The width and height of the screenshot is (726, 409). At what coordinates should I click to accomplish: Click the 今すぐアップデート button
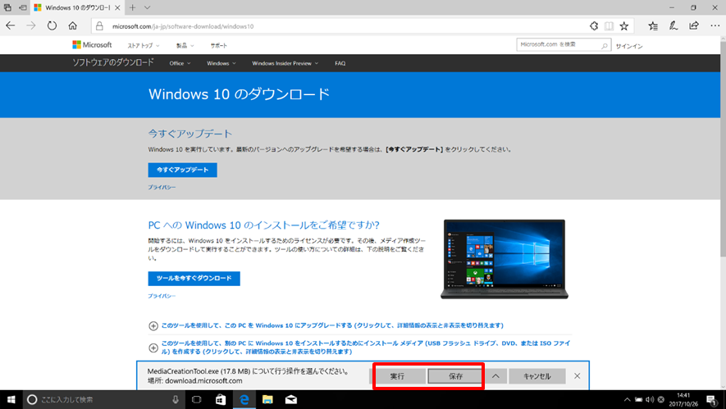tap(182, 170)
